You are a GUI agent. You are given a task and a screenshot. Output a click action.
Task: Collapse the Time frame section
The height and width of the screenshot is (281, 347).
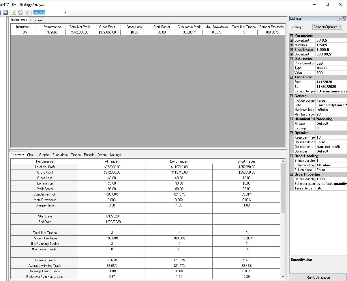[291, 77]
